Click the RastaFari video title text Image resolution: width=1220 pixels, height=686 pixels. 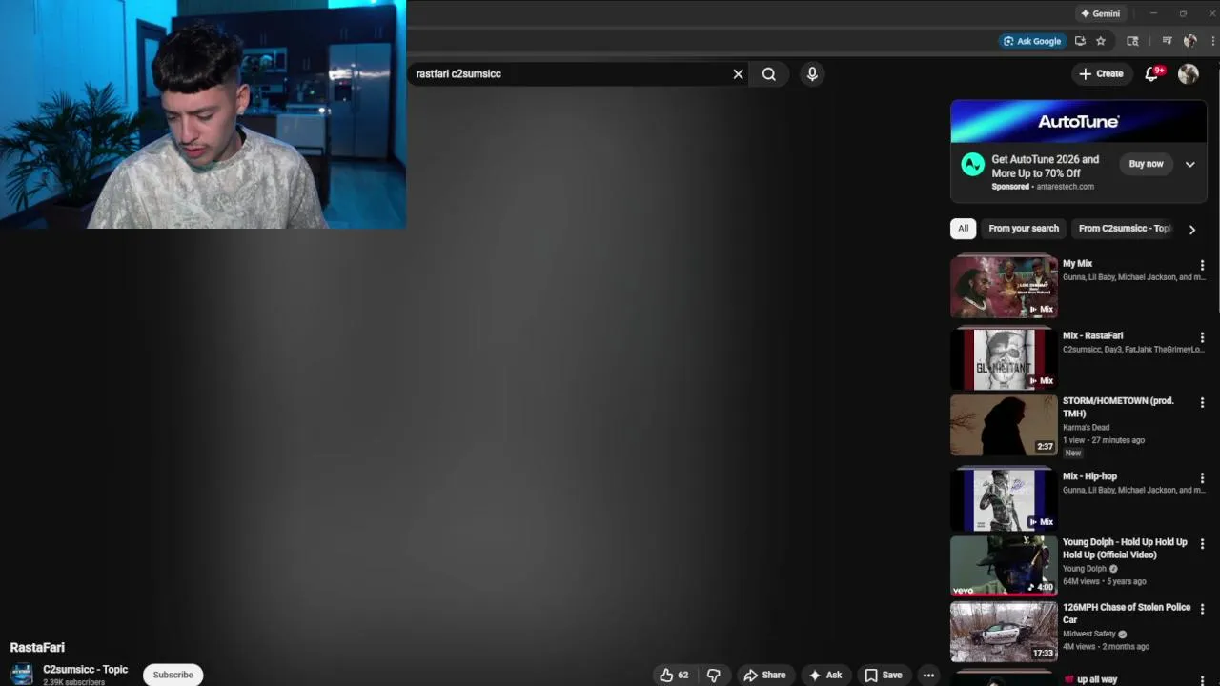[37, 648]
